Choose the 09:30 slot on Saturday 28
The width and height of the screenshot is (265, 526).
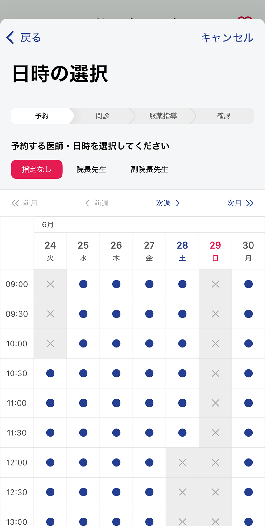point(182,314)
